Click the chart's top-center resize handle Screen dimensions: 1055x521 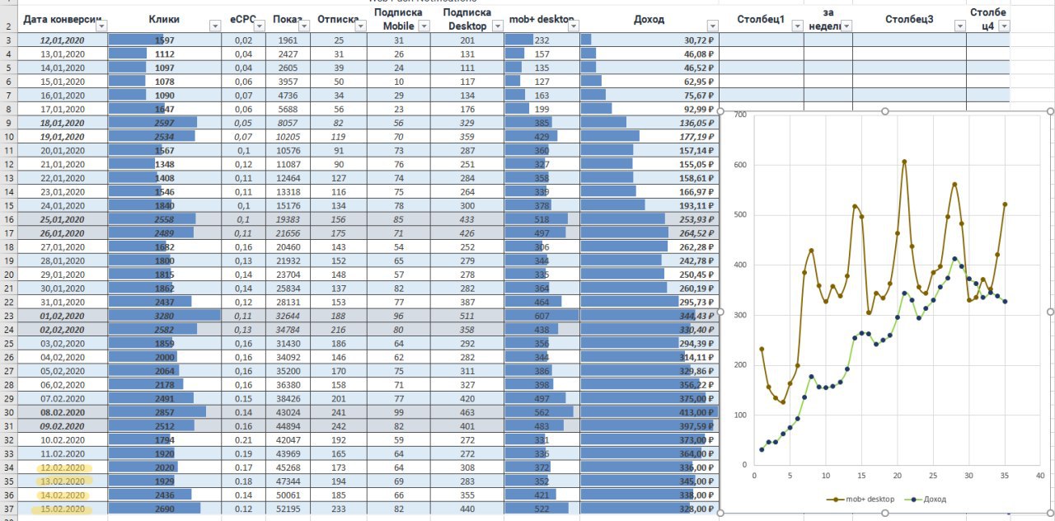tap(885, 111)
